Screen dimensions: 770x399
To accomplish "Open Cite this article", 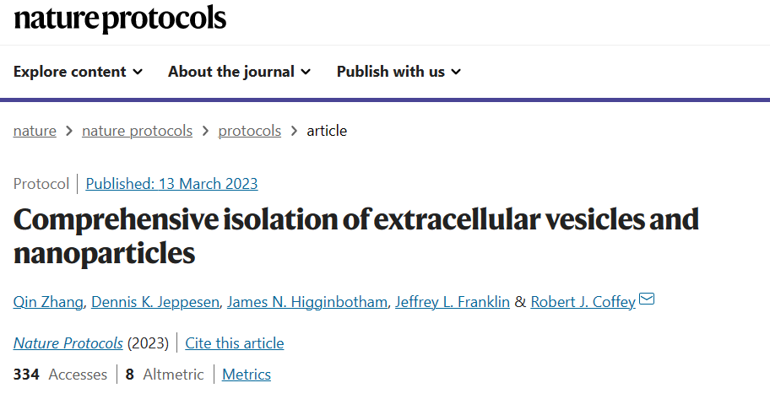I will (234, 343).
